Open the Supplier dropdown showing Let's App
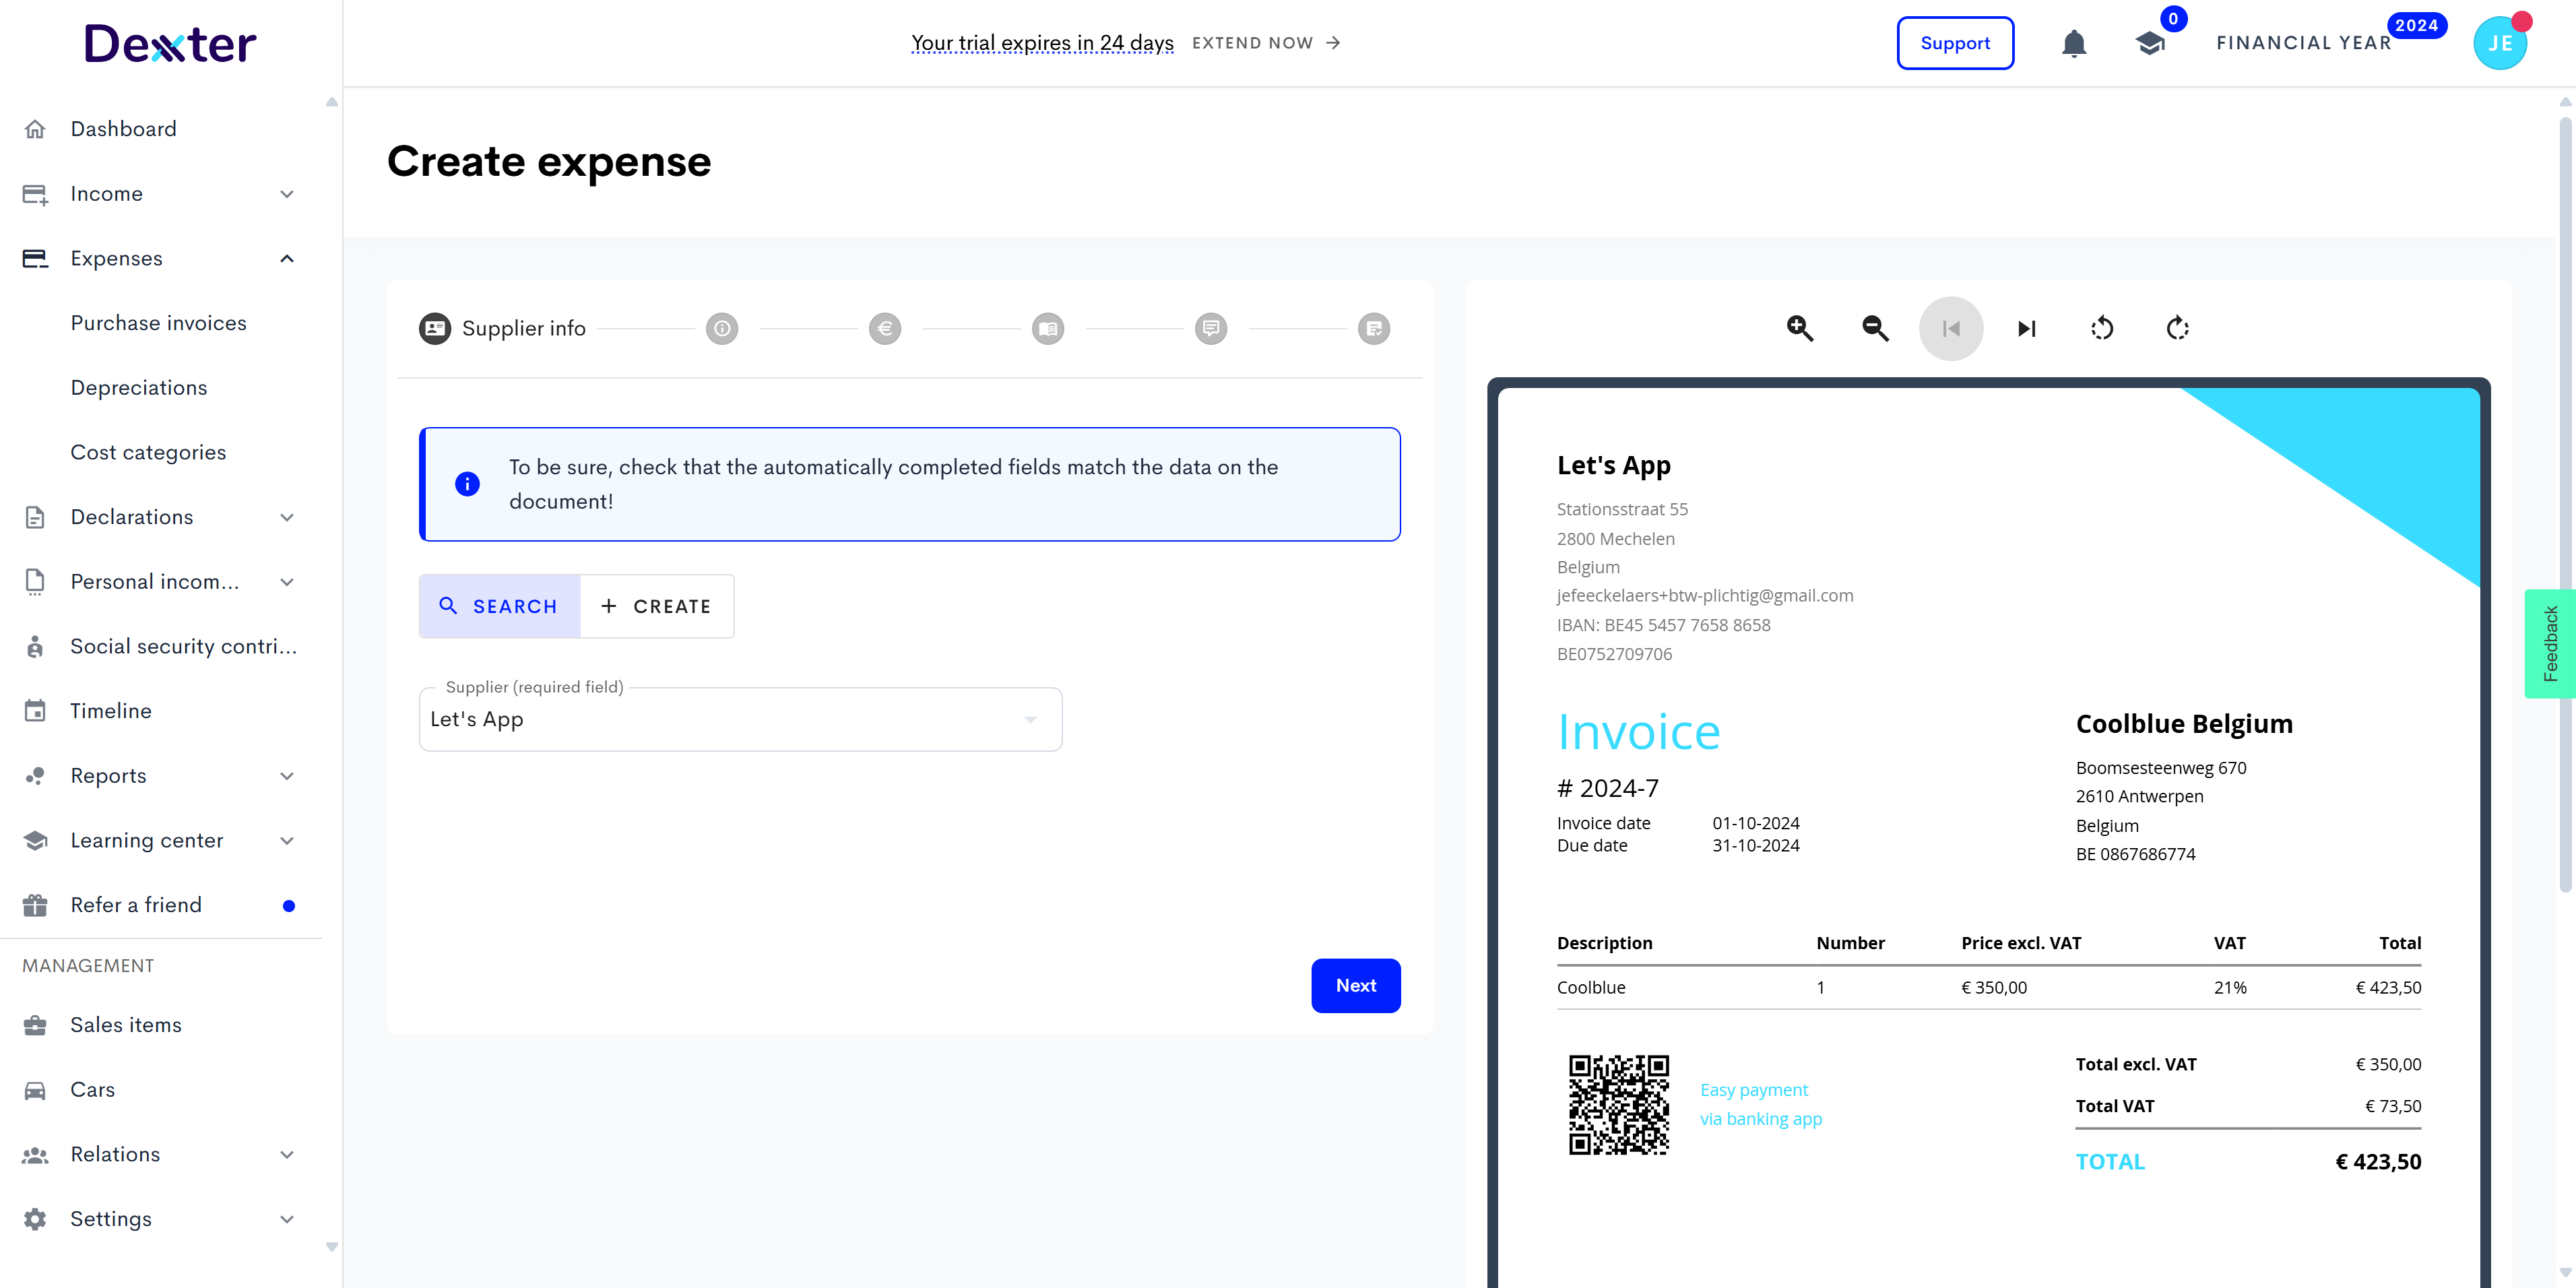 pyautogui.click(x=740, y=719)
